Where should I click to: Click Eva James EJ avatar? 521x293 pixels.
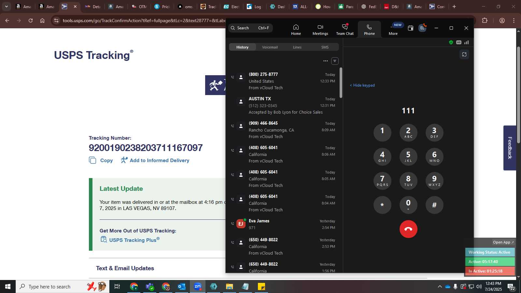(241, 224)
